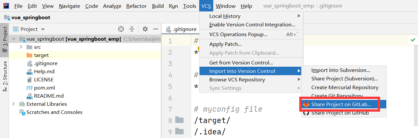Click the GitLab fox icon in submenu

[x=306, y=104]
